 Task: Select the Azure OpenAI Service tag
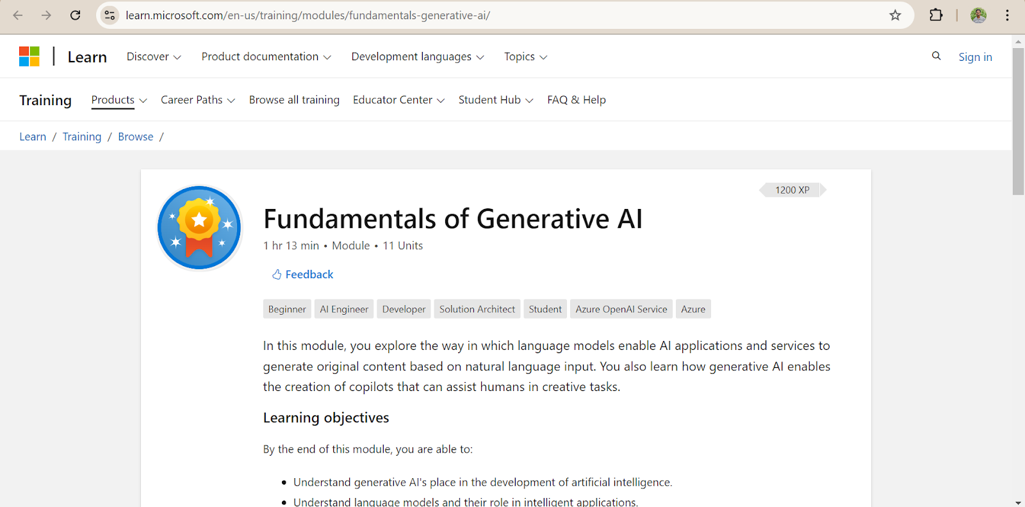pos(621,309)
